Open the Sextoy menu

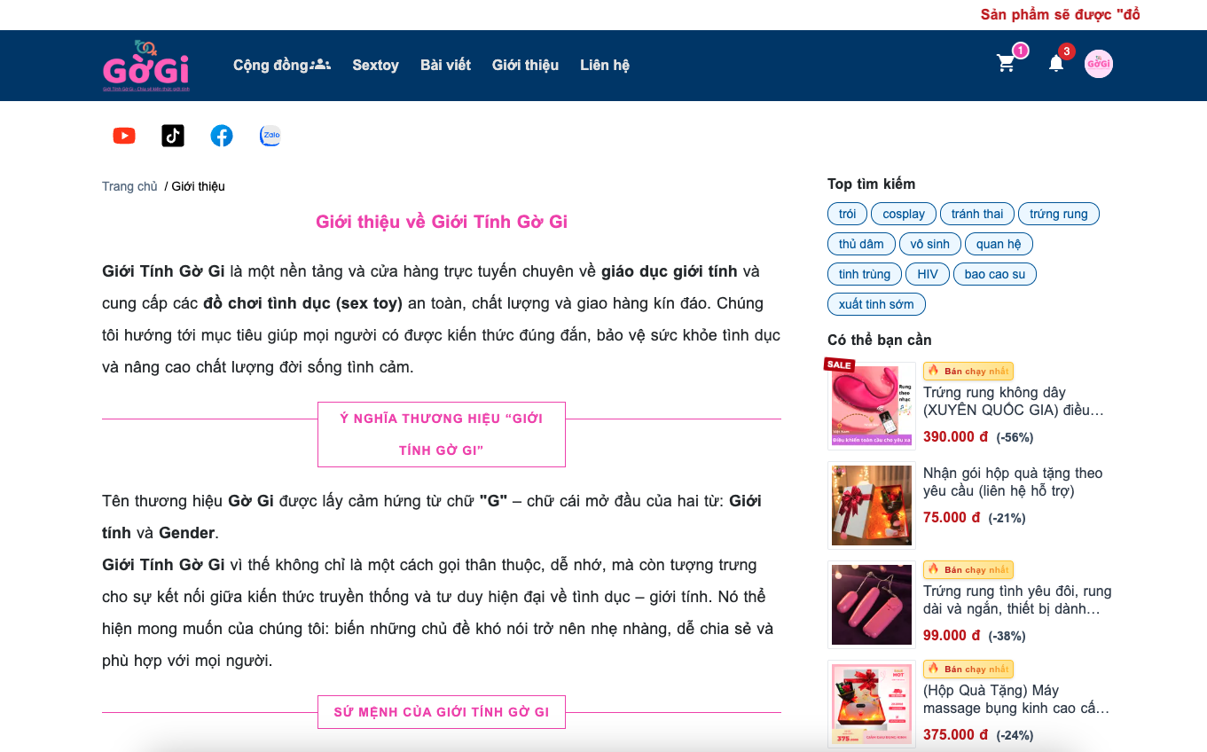[375, 65]
